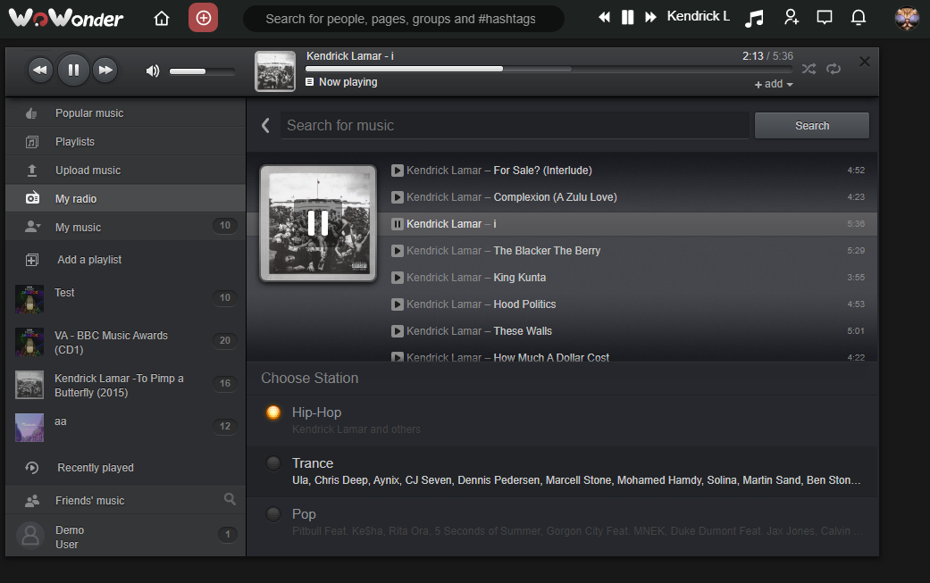
Task: Click the home icon in header
Action: (162, 18)
